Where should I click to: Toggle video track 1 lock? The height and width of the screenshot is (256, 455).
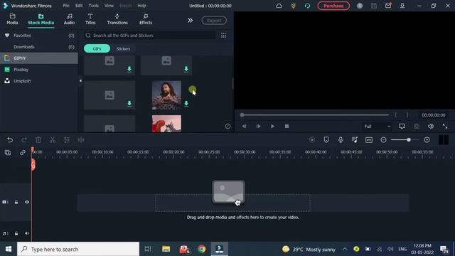(x=16, y=202)
